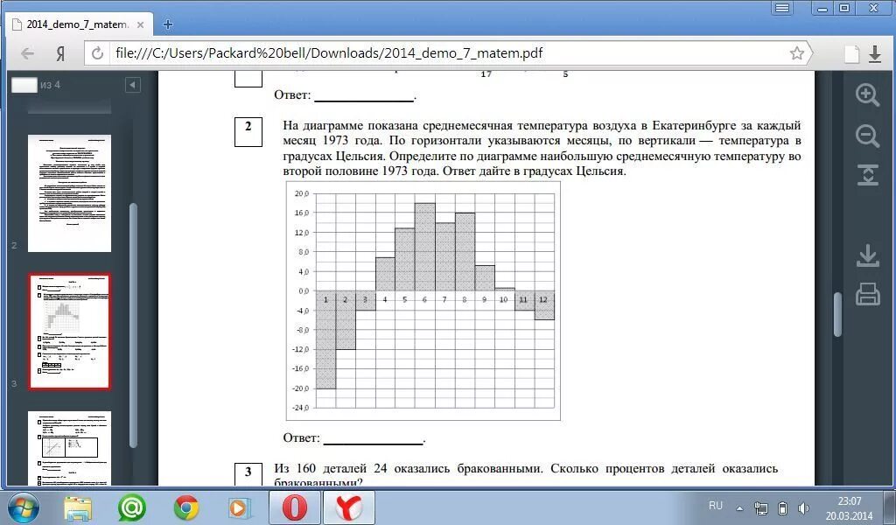Screen dimensions: 896x525
Task: Open volume speaker tray icon
Action: tap(803, 507)
